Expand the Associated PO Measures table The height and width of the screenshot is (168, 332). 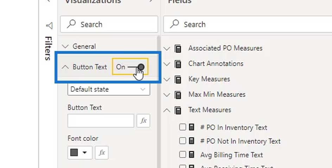pyautogui.click(x=167, y=49)
